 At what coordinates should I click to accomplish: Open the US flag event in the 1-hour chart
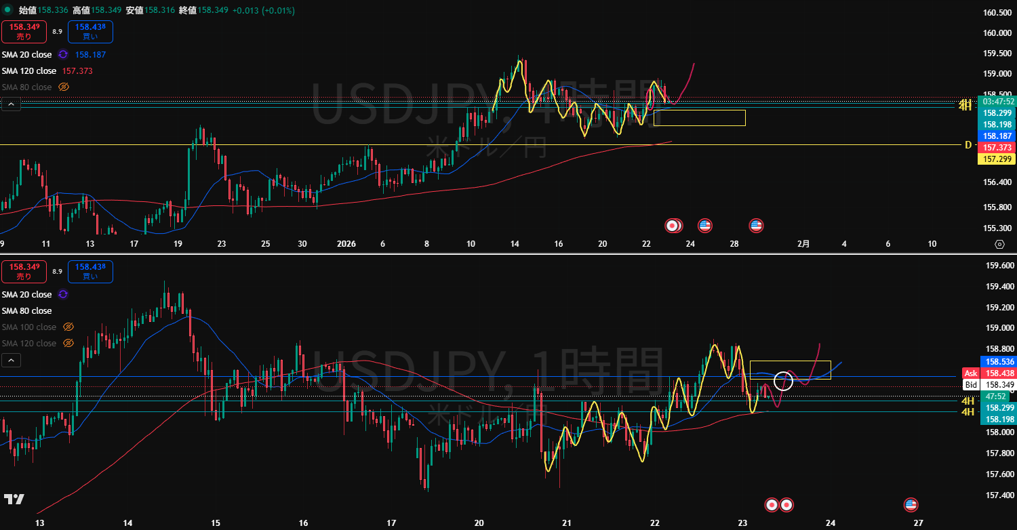click(911, 504)
